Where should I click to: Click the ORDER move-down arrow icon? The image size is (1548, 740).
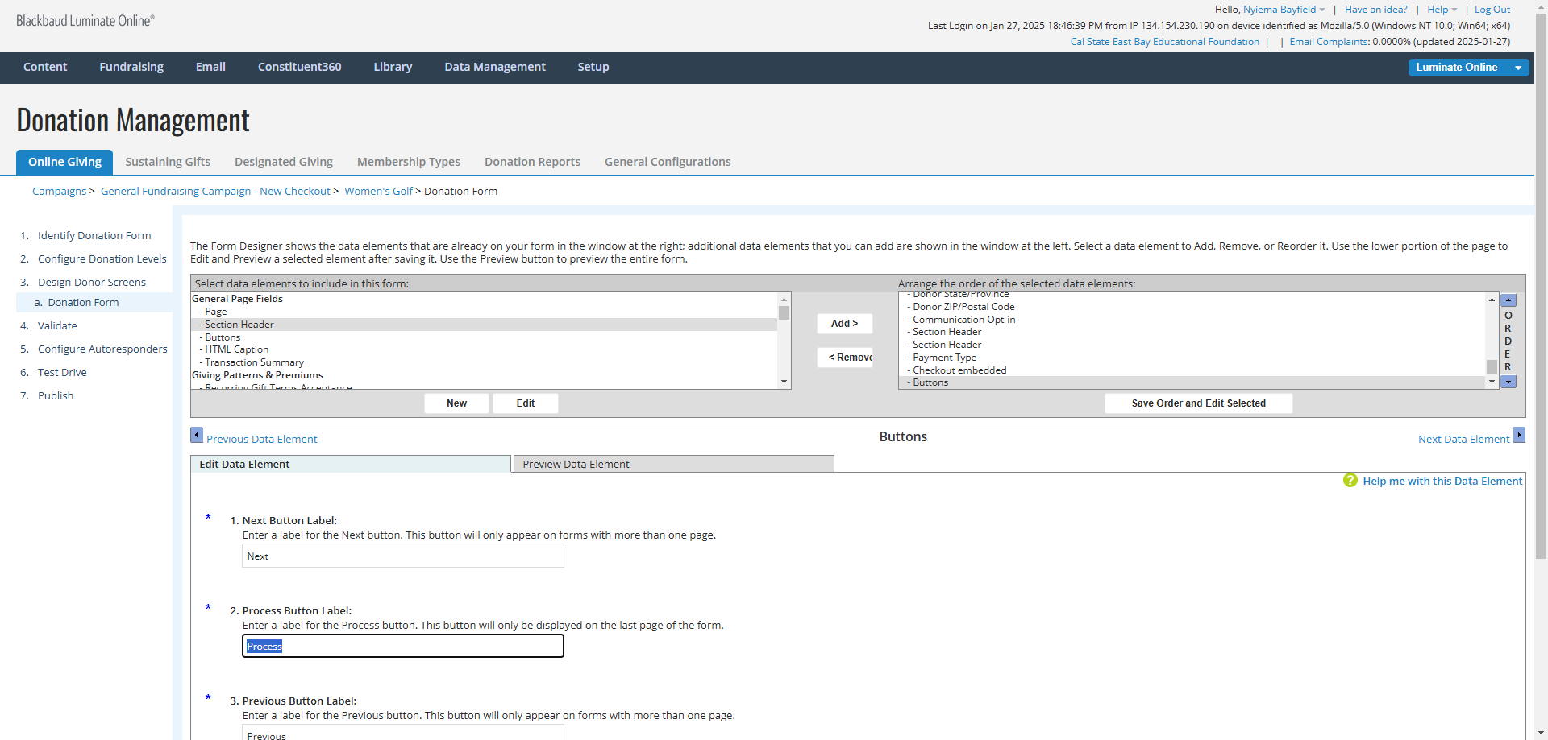coord(1508,382)
